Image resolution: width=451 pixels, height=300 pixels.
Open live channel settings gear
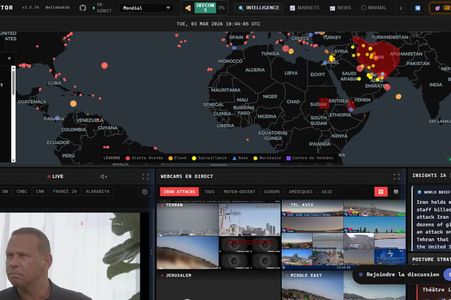[x=144, y=192]
